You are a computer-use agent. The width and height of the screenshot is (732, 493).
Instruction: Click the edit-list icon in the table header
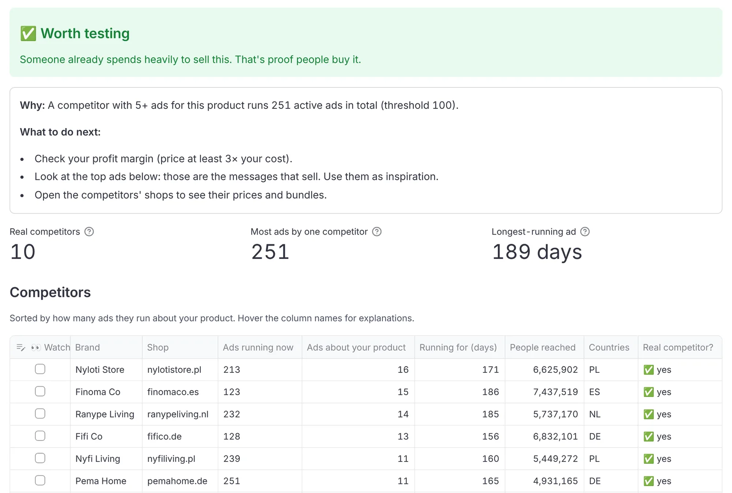[21, 348]
